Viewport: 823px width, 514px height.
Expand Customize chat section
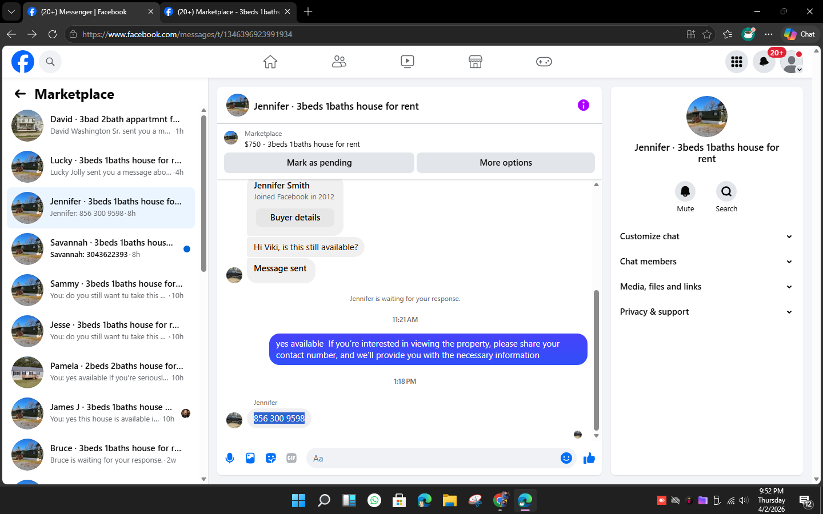tap(706, 236)
